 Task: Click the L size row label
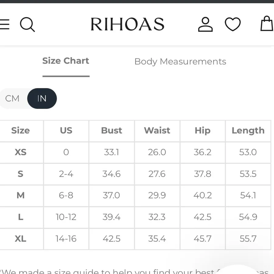[21, 217]
